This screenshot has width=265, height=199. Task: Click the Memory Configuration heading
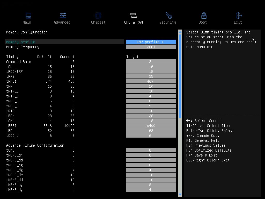coord(27,32)
